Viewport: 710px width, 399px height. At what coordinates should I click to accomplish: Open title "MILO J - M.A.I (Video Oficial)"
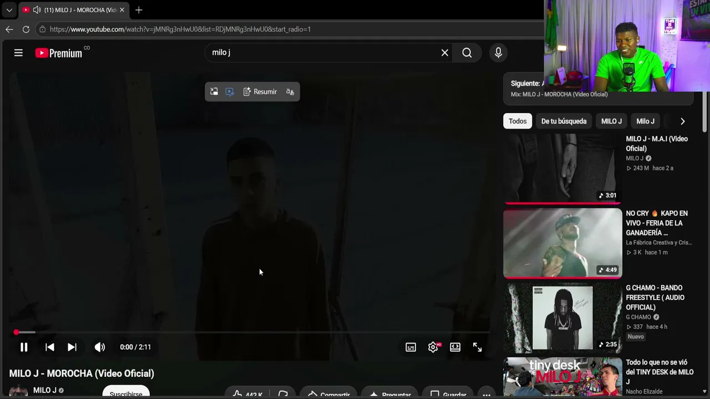(x=657, y=144)
